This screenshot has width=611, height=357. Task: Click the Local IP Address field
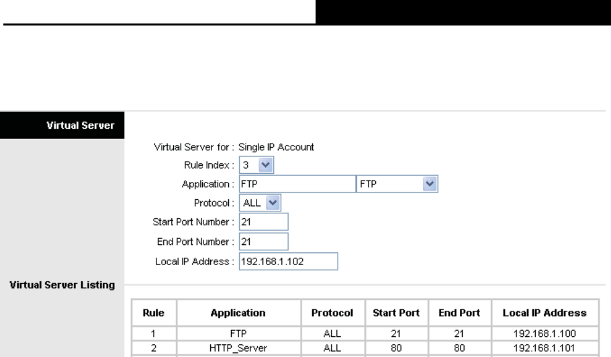(288, 262)
